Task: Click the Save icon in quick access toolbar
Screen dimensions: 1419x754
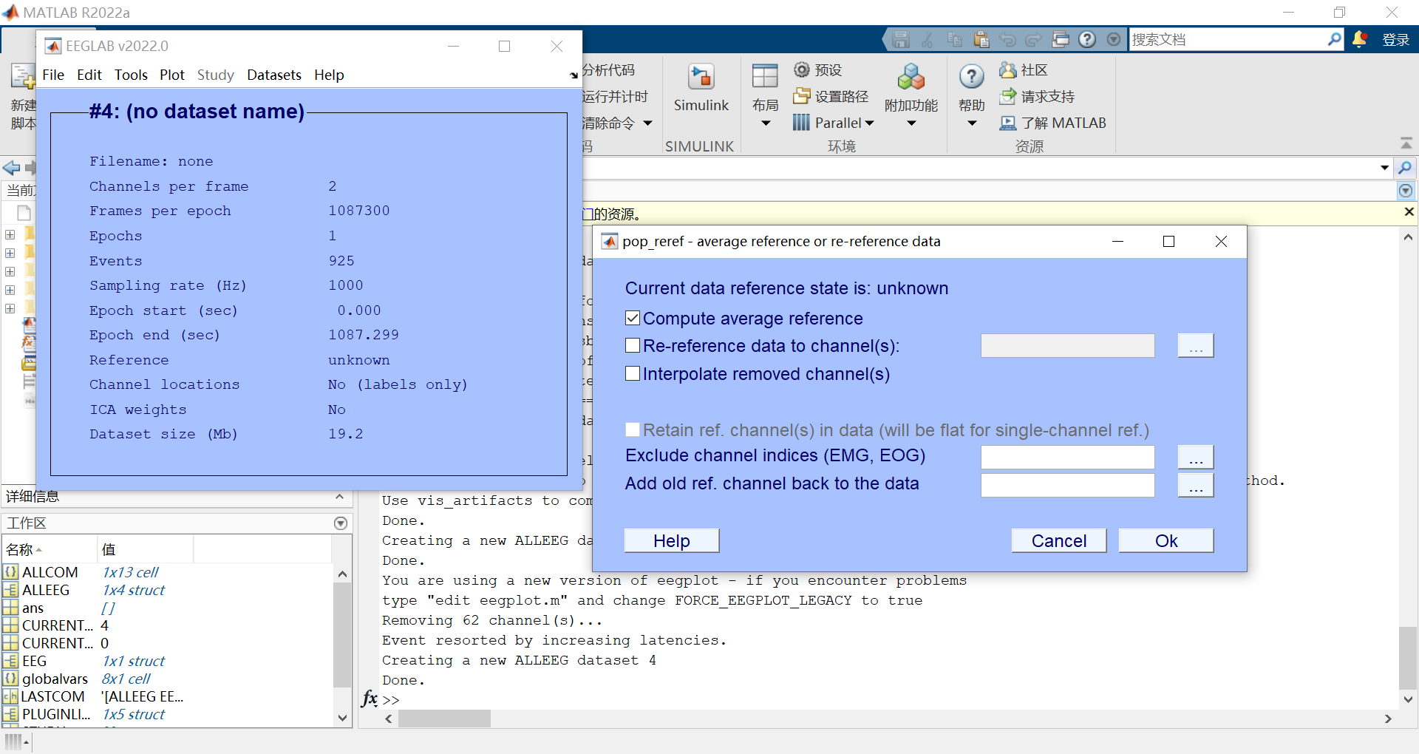Action: 900,39
